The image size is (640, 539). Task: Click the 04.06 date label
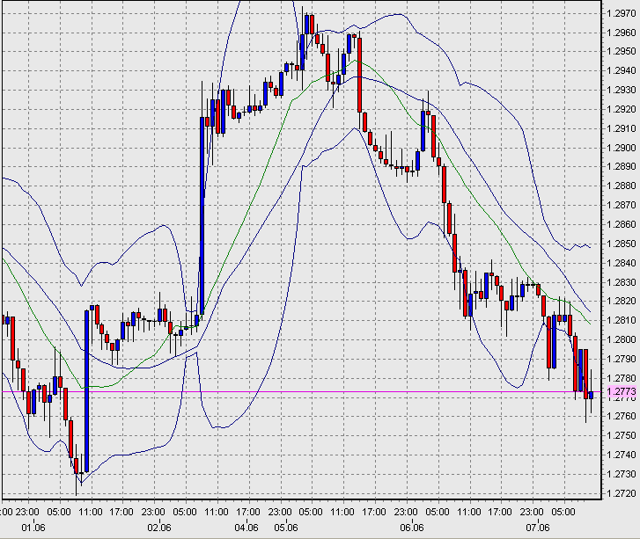pyautogui.click(x=246, y=528)
